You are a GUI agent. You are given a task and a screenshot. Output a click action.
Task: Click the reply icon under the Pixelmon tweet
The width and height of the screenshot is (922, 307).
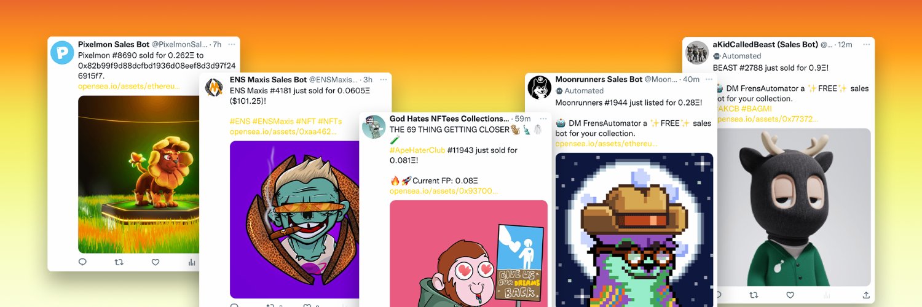coord(82,262)
